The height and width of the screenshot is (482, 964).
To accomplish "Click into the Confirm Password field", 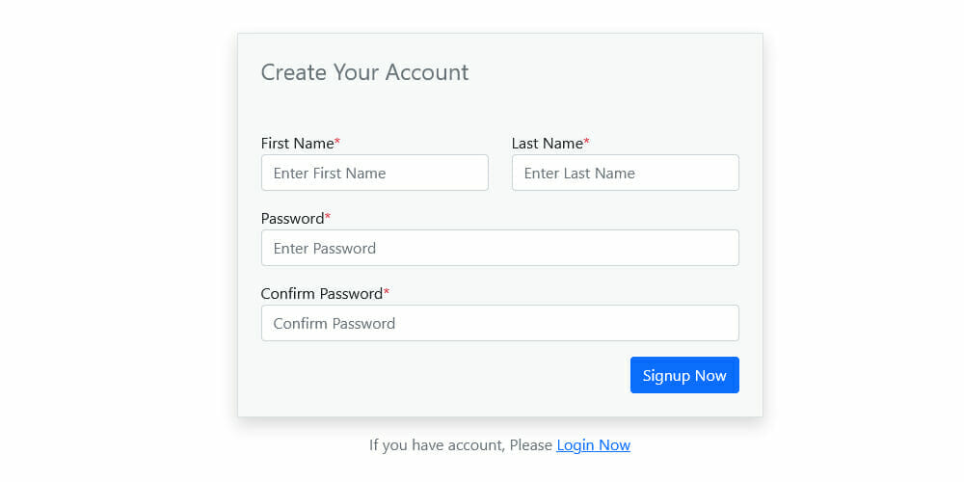I will click(x=499, y=324).
